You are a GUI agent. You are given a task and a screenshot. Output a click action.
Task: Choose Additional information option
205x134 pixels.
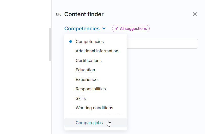click(x=97, y=51)
